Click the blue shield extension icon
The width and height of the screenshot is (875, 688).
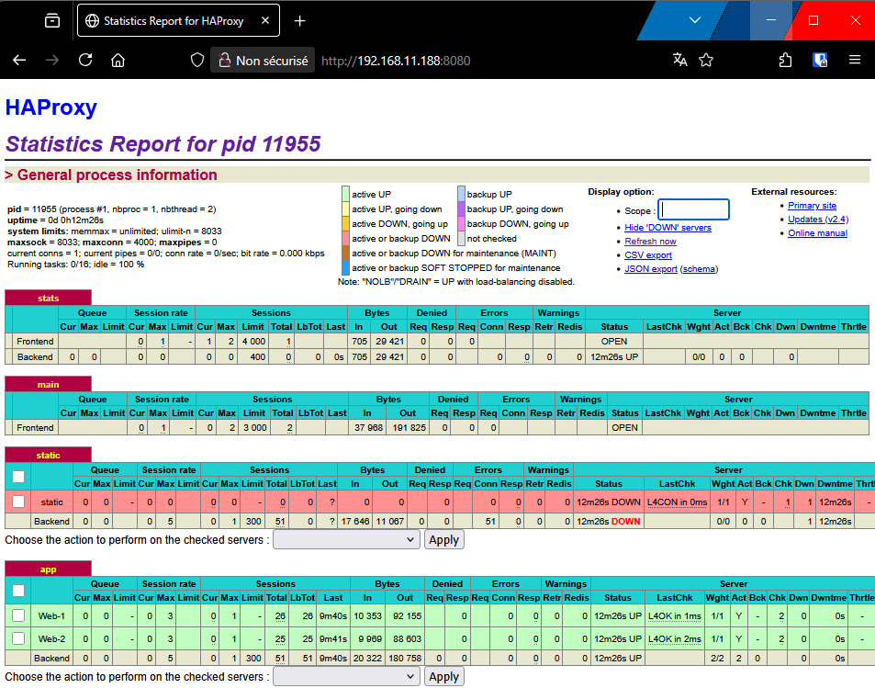click(820, 61)
